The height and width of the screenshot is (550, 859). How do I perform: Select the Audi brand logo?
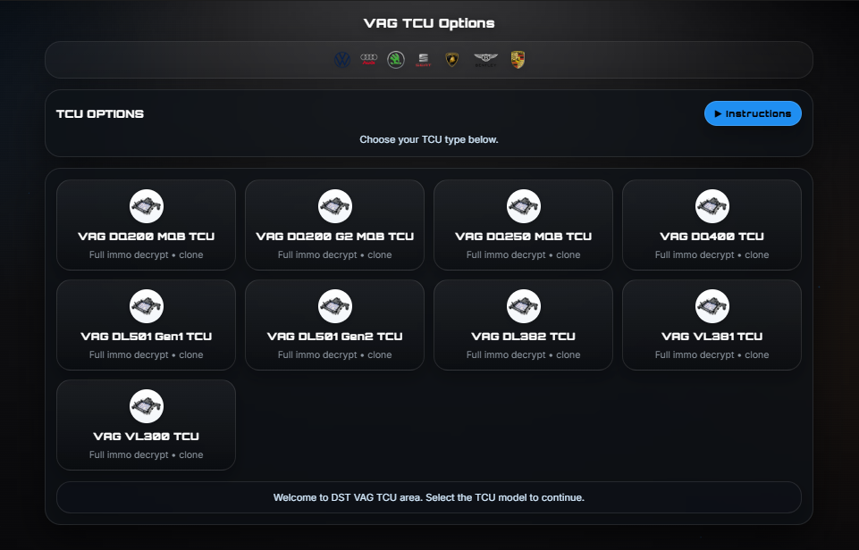pyautogui.click(x=368, y=59)
